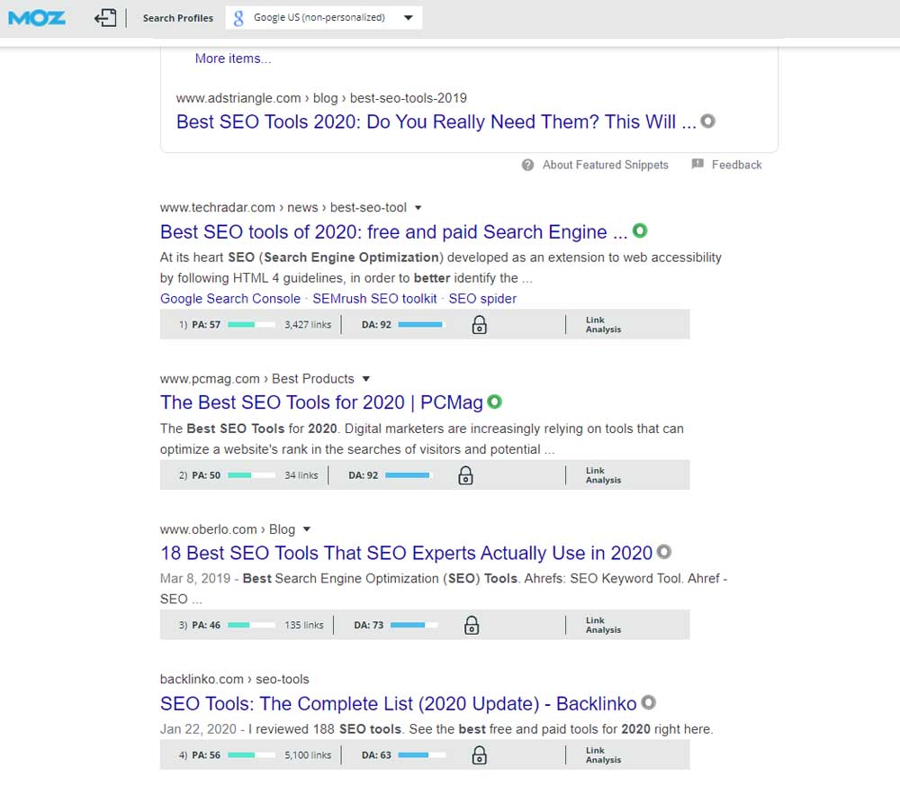The width and height of the screenshot is (900, 786).
Task: Click the green circle icon beside techradar title
Action: (x=640, y=230)
